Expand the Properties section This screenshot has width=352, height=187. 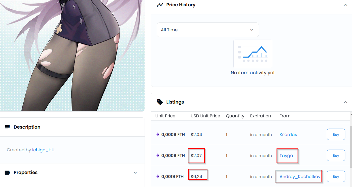tap(135, 173)
